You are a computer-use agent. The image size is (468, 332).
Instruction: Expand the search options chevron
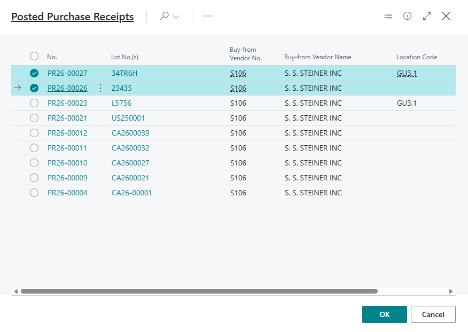pos(176,17)
